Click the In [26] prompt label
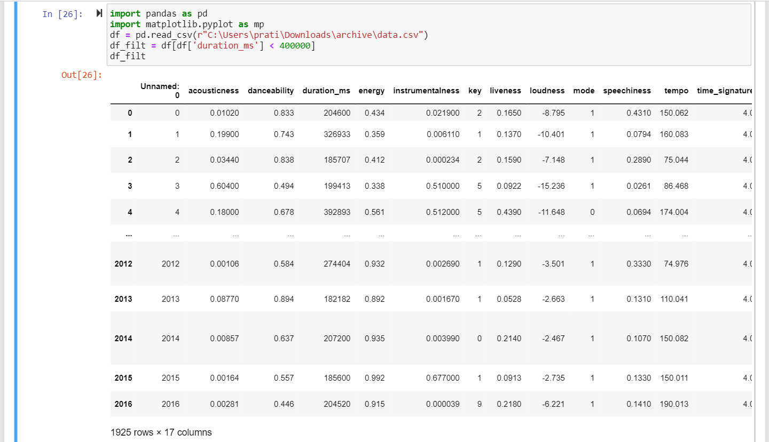 tap(62, 14)
